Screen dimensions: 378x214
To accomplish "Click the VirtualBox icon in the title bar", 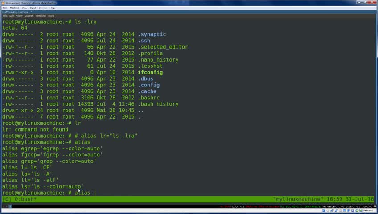I will click(3, 3).
